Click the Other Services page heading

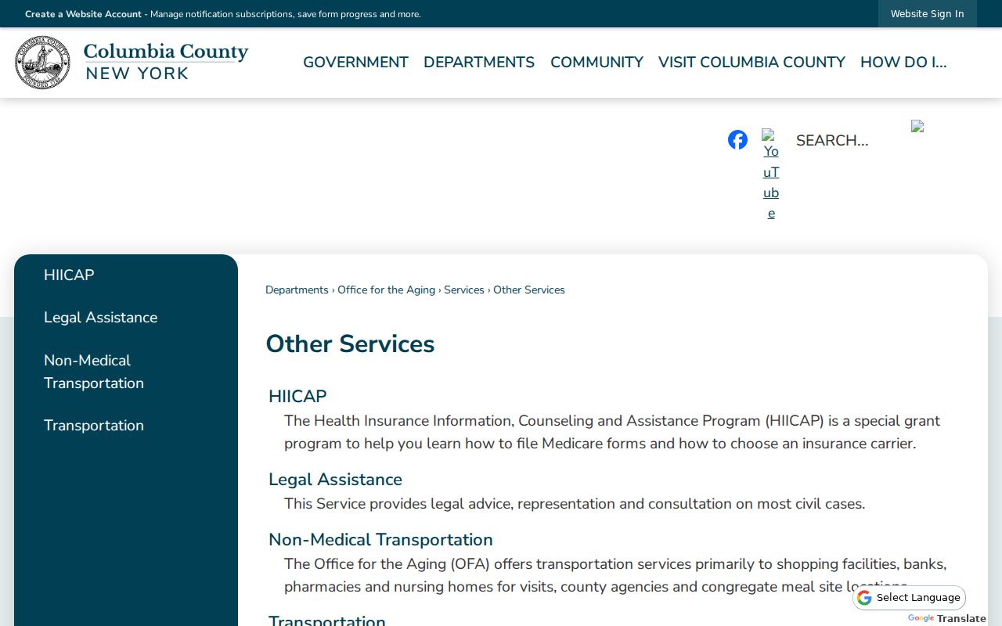(350, 344)
